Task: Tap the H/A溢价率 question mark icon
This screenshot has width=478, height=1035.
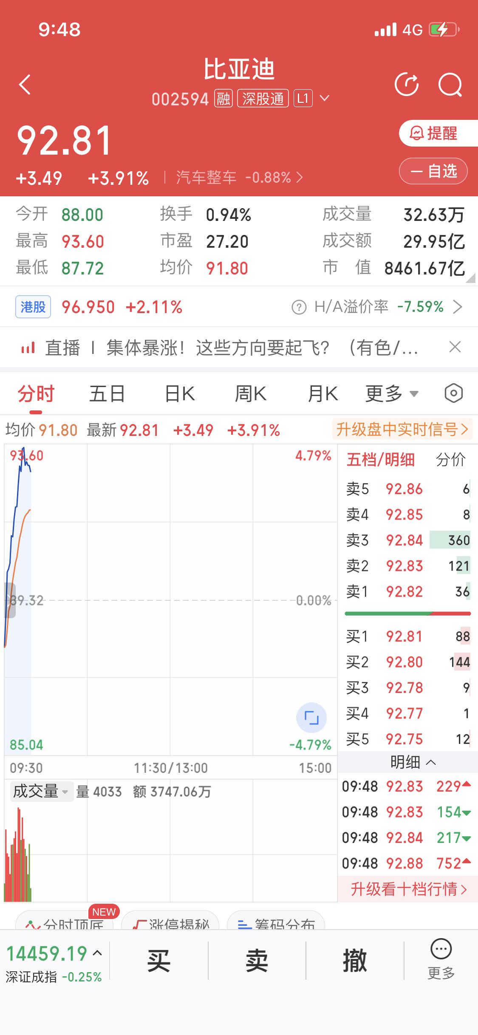Action: click(299, 307)
